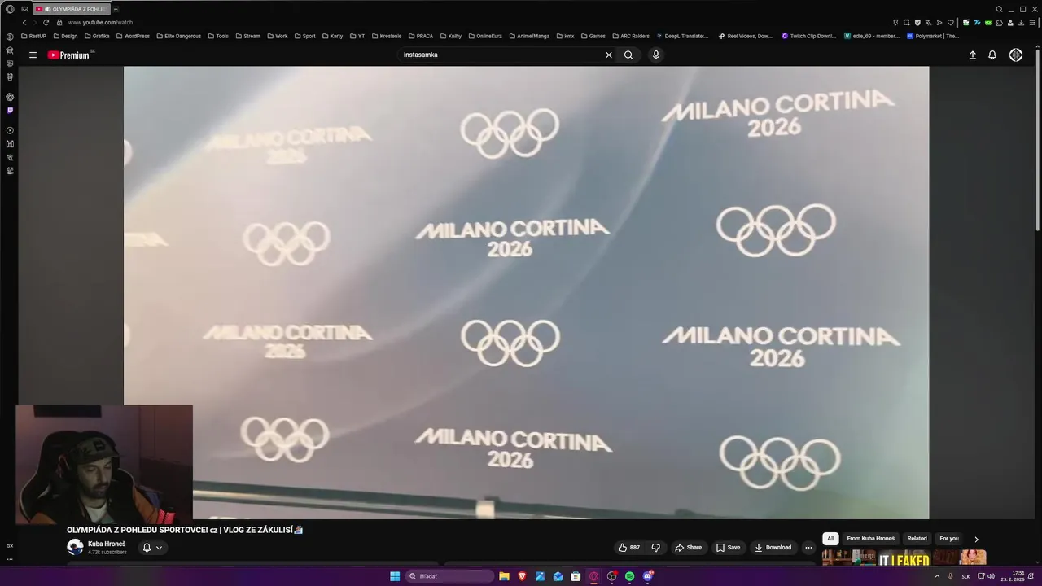The width and height of the screenshot is (1042, 586).
Task: Open the Design bookmarks folder
Action: pos(65,37)
